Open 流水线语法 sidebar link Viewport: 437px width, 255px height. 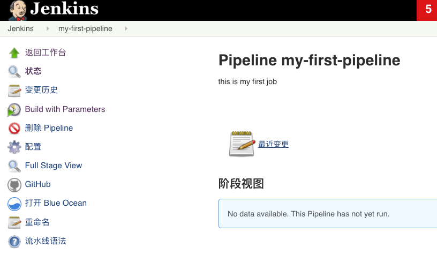pyautogui.click(x=46, y=241)
